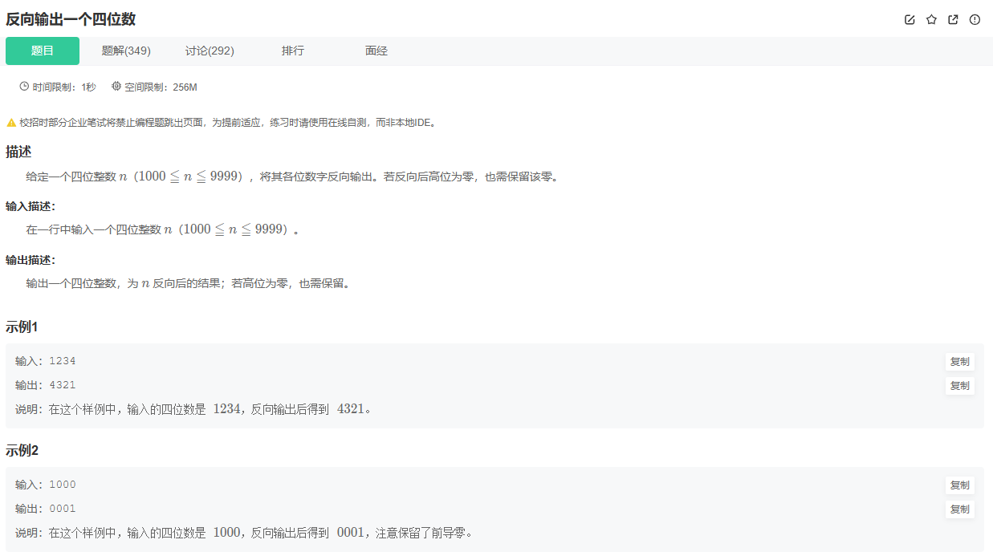Open the 题解(349) tab
Screen dimensions: 993x560
(x=126, y=51)
